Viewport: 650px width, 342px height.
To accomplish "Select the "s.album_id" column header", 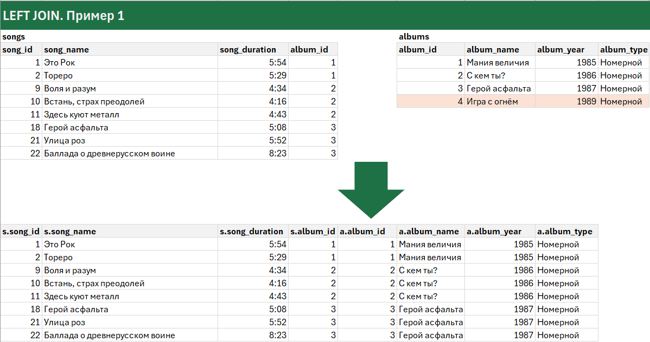I will [x=313, y=232].
